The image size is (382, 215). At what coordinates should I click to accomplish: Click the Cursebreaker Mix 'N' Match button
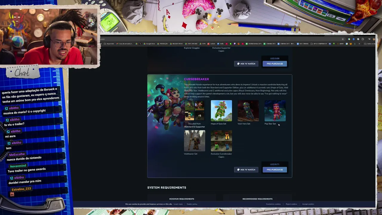pos(246,170)
